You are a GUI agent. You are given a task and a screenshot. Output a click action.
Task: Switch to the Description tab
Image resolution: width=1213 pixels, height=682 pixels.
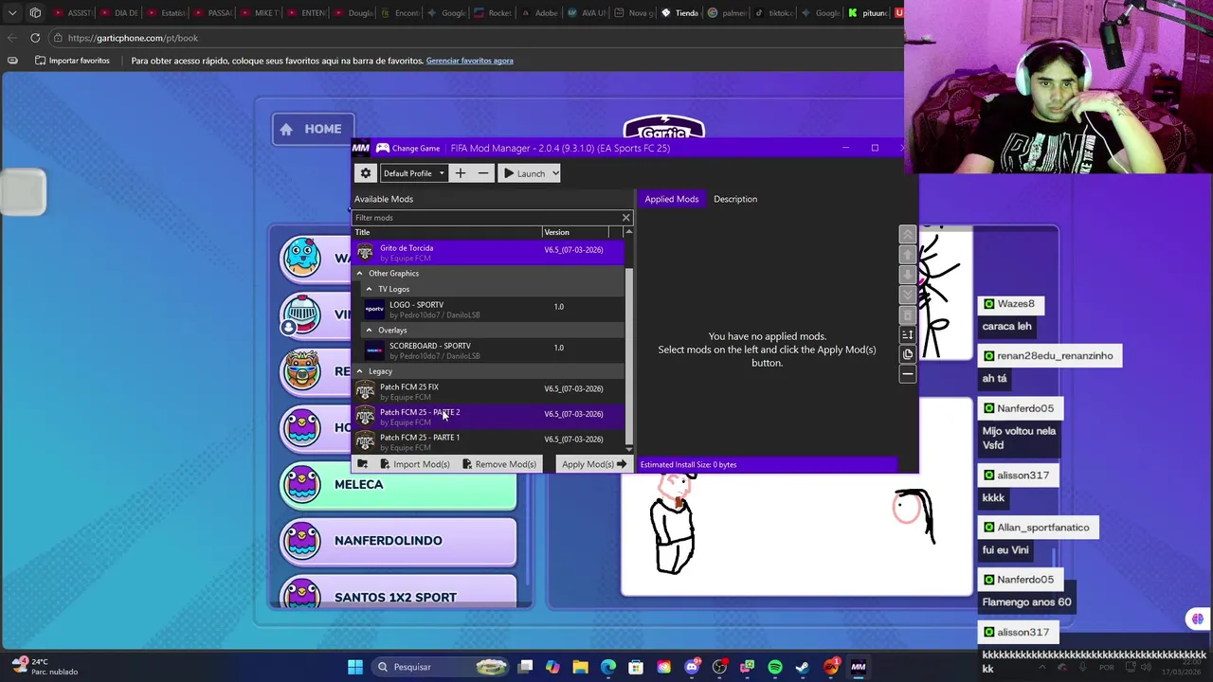[735, 199]
